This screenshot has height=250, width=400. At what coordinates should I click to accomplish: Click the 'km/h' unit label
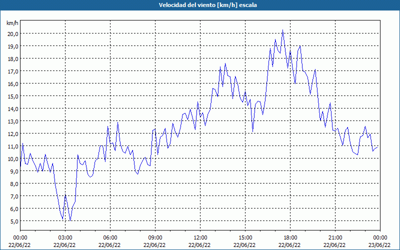tap(12, 23)
